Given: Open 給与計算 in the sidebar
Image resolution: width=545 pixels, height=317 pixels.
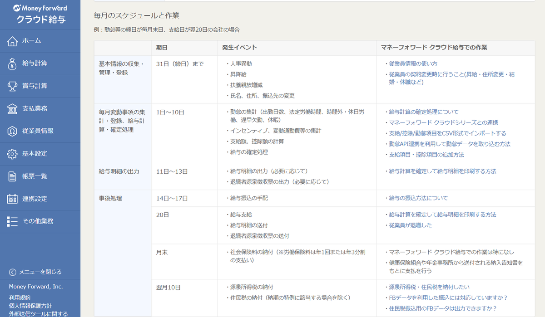Looking at the screenshot, I should pos(40,63).
